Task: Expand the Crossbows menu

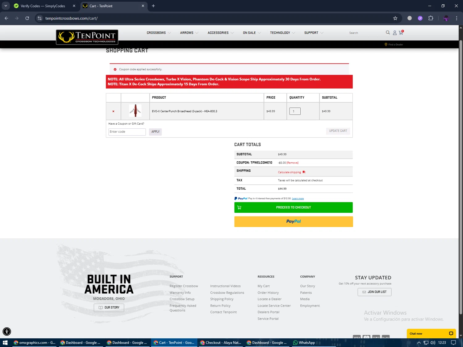Action: [x=159, y=33]
